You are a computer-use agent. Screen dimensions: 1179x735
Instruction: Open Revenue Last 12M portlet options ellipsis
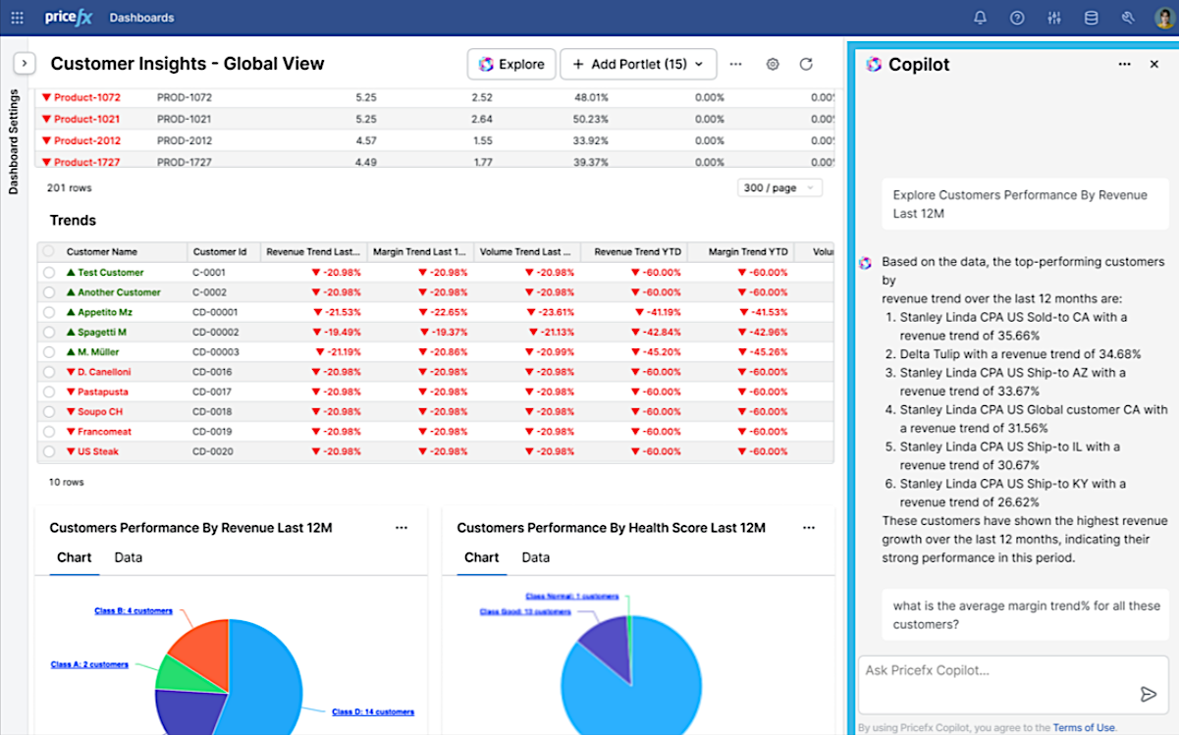(x=401, y=528)
